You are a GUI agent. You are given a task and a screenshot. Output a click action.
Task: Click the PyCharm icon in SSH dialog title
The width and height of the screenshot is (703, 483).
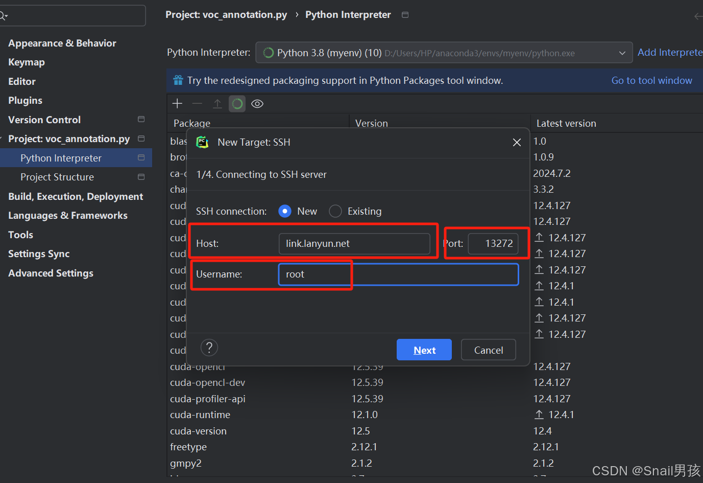click(x=203, y=142)
